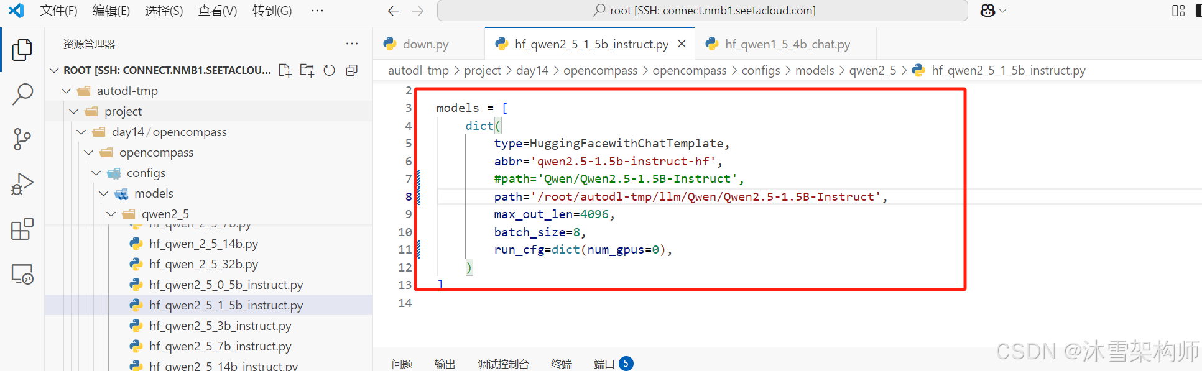Screen dimensions: 1202x371
Task: Open the 端口 panel tab
Action: 604,364
